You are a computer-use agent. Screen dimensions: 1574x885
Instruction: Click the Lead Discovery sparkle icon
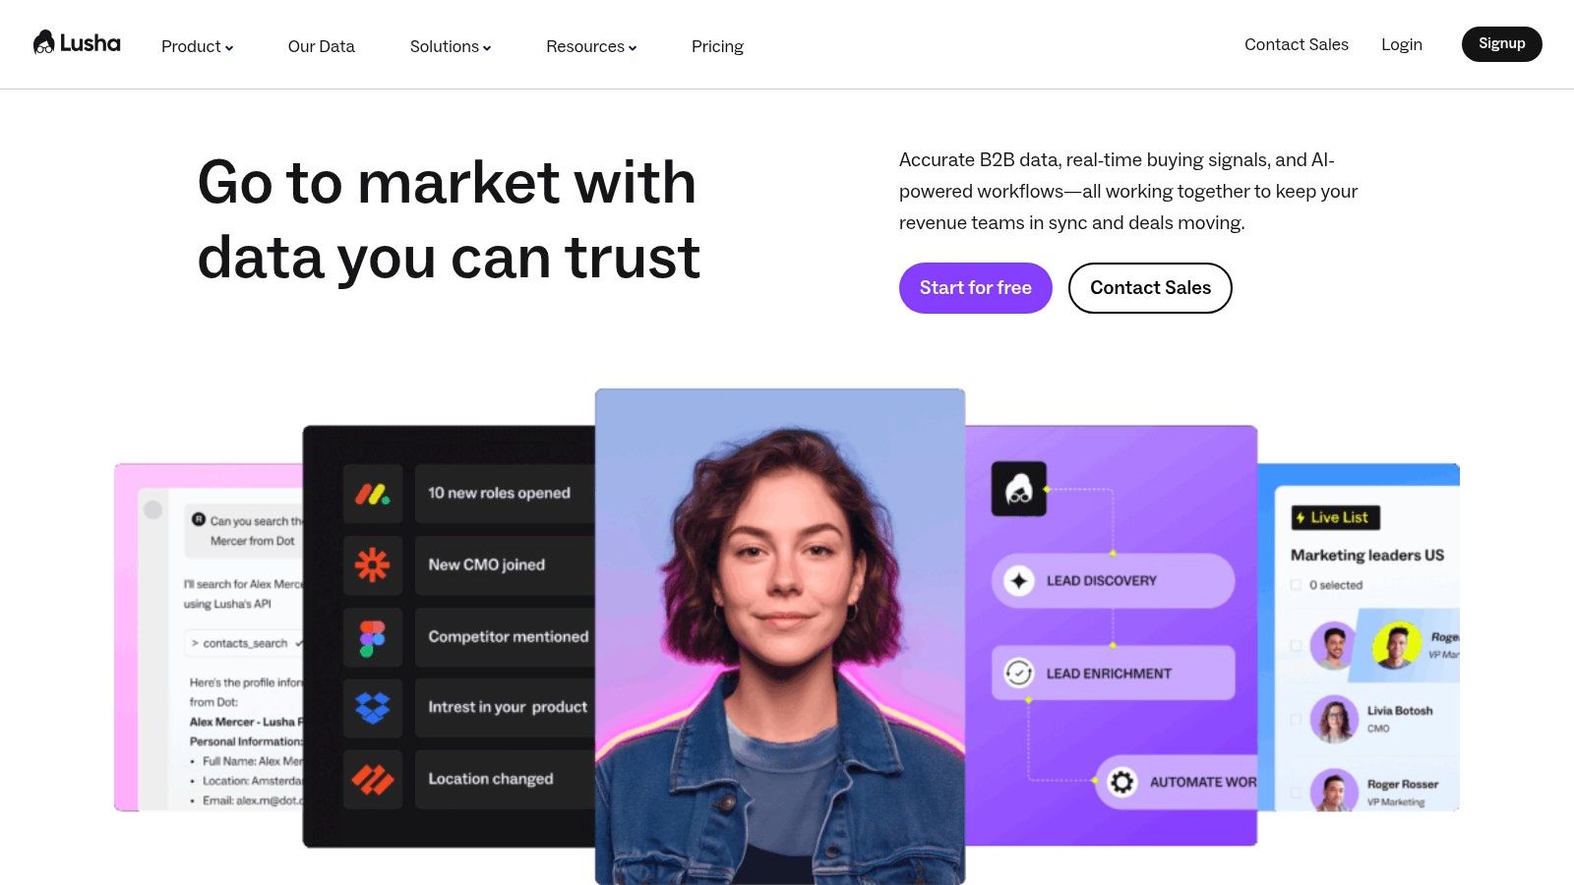click(x=1019, y=581)
